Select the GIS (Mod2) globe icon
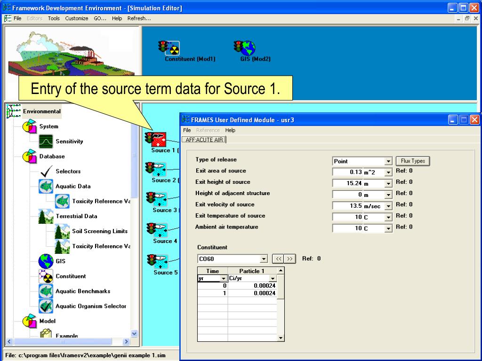482x361 pixels. pyautogui.click(x=245, y=48)
